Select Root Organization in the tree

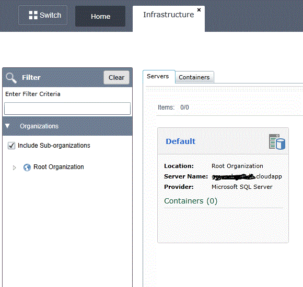tap(59, 167)
